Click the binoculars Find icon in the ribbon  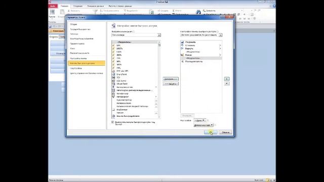tap(198, 12)
